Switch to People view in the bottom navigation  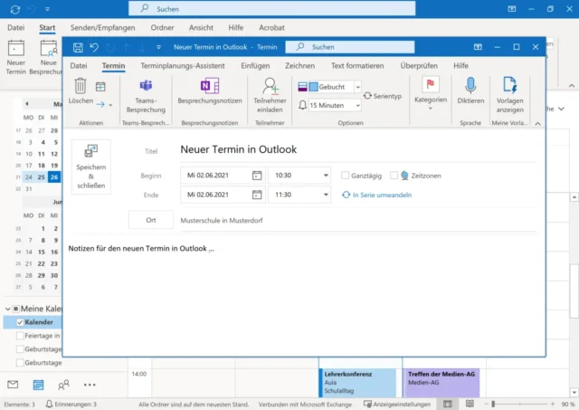click(x=63, y=385)
